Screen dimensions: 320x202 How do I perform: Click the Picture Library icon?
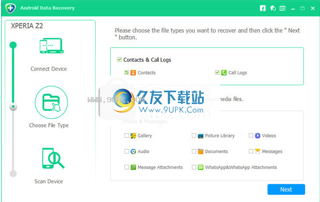tap(200, 136)
